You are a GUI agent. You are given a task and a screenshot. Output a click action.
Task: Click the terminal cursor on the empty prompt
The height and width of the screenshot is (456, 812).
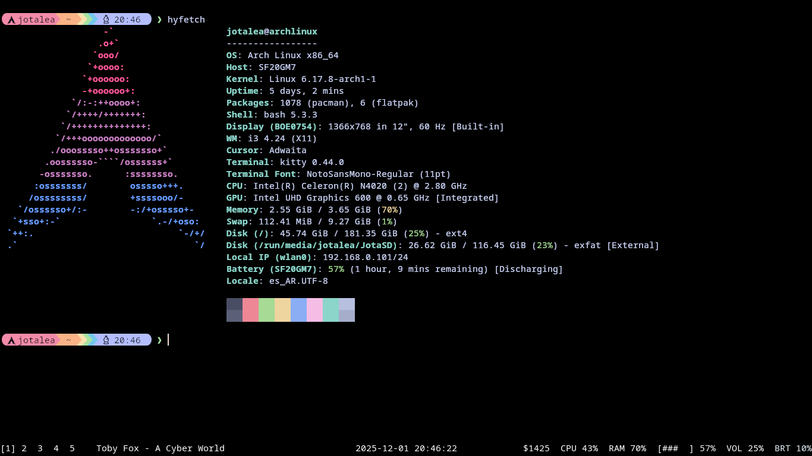168,340
